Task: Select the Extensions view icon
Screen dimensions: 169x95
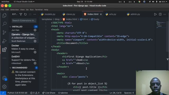Action: (x=4, y=50)
